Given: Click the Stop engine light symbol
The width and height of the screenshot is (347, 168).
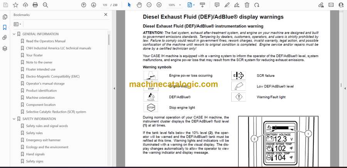Looking at the screenshot, I should pos(151,107).
